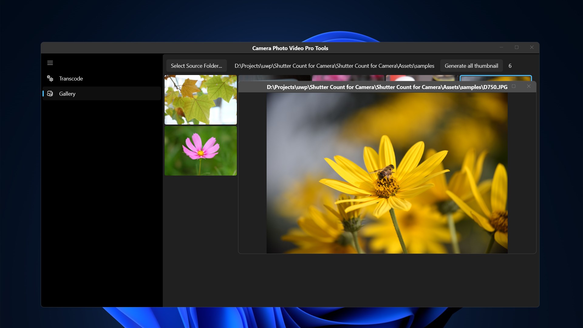Screen dimensions: 583x328
Task: Open the hamburger navigation menu
Action: click(x=50, y=63)
